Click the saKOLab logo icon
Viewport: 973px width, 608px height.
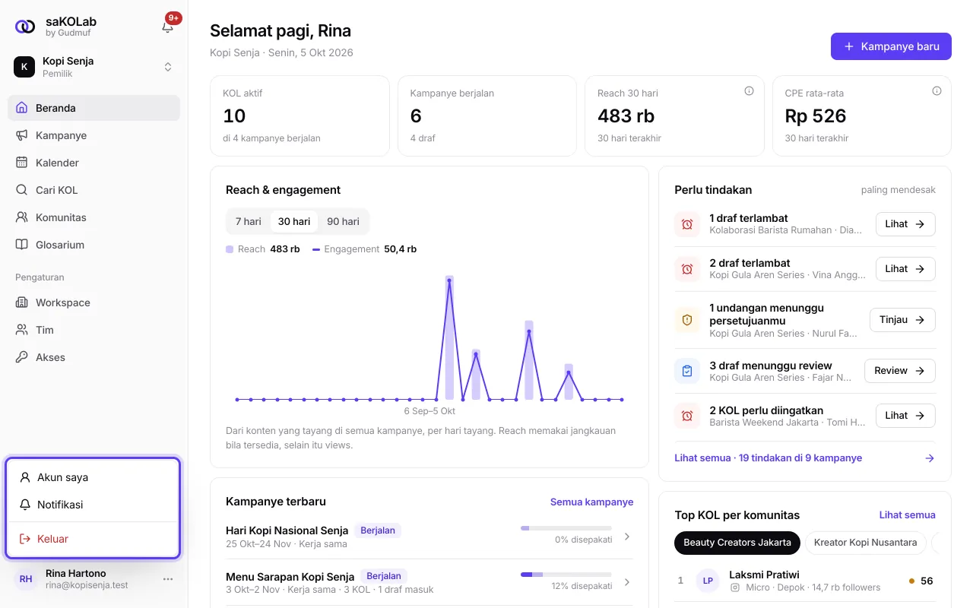[25, 27]
